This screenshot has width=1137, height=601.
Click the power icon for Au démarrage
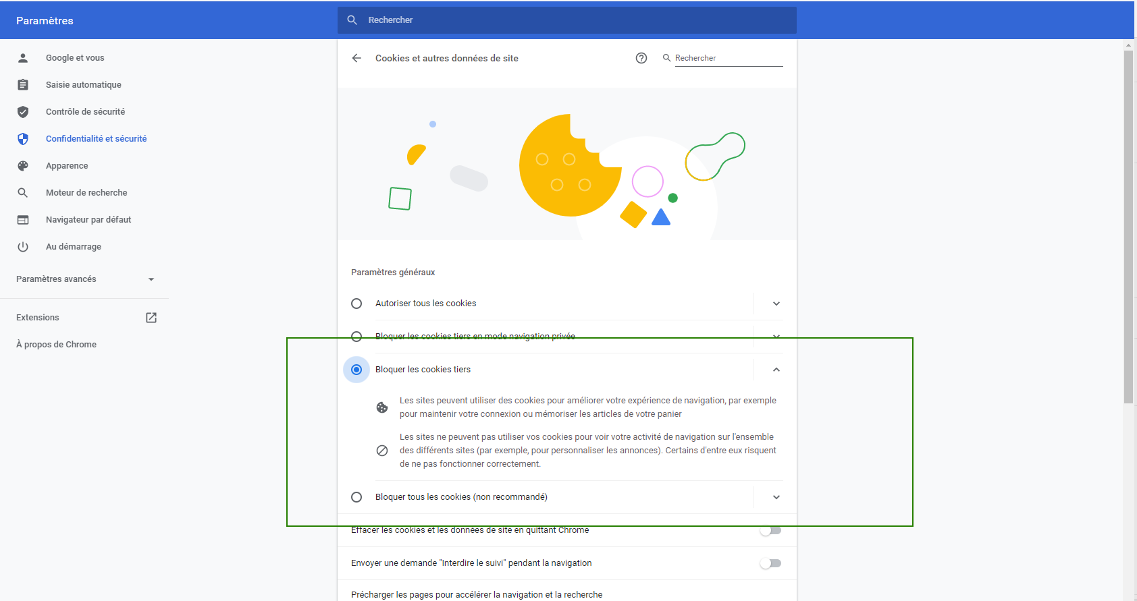(x=23, y=247)
